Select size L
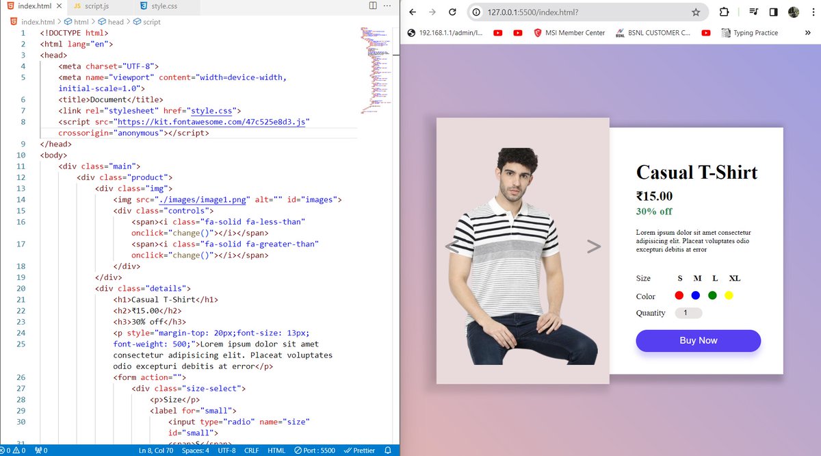821x456 pixels. click(x=715, y=278)
